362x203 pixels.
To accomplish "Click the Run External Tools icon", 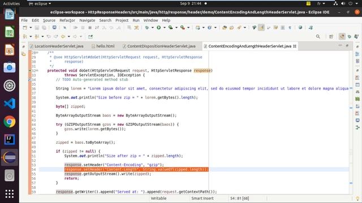I will click(183, 28).
